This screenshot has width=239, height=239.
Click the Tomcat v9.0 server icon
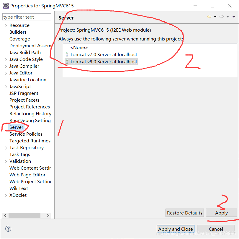pos(67,61)
